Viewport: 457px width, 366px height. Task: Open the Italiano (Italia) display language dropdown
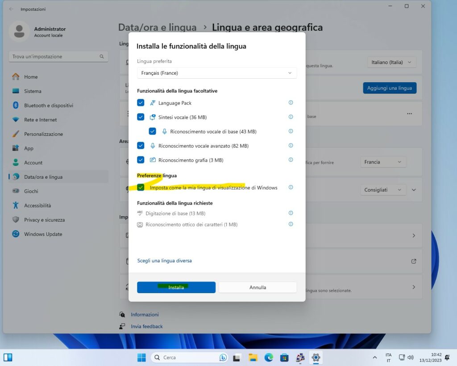(x=391, y=63)
